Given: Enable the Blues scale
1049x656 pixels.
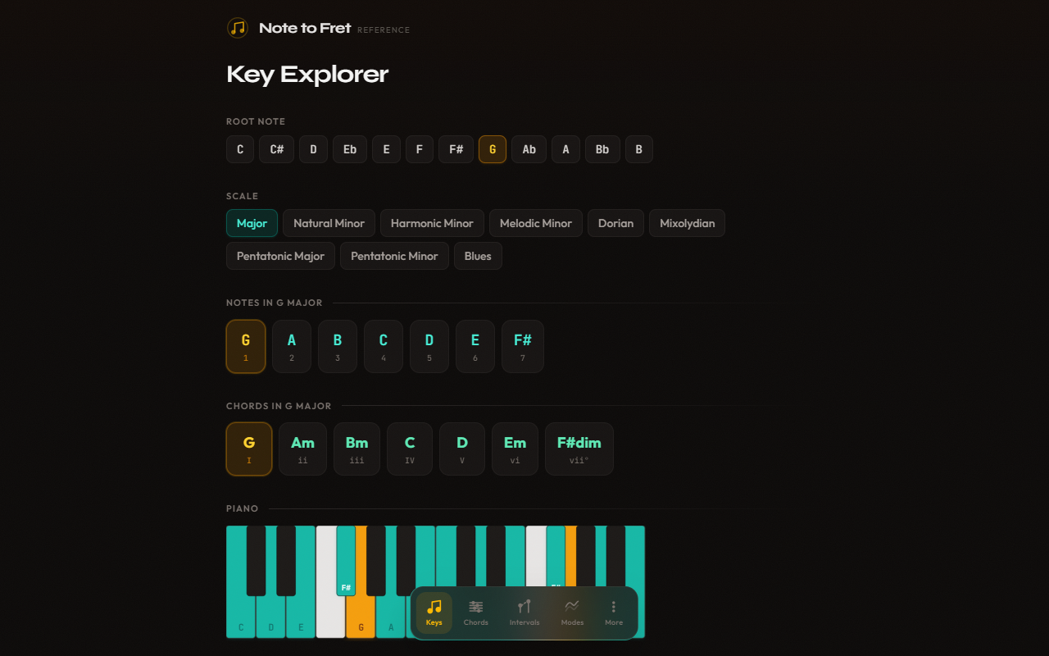Looking at the screenshot, I should coord(478,256).
